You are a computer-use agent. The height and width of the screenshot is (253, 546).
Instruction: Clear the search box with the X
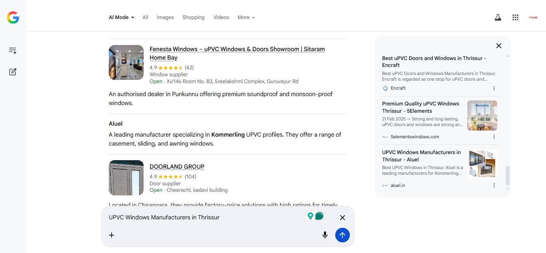(x=342, y=218)
